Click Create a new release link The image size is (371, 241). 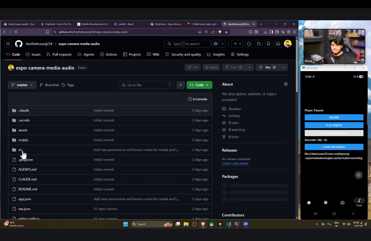coord(235,163)
